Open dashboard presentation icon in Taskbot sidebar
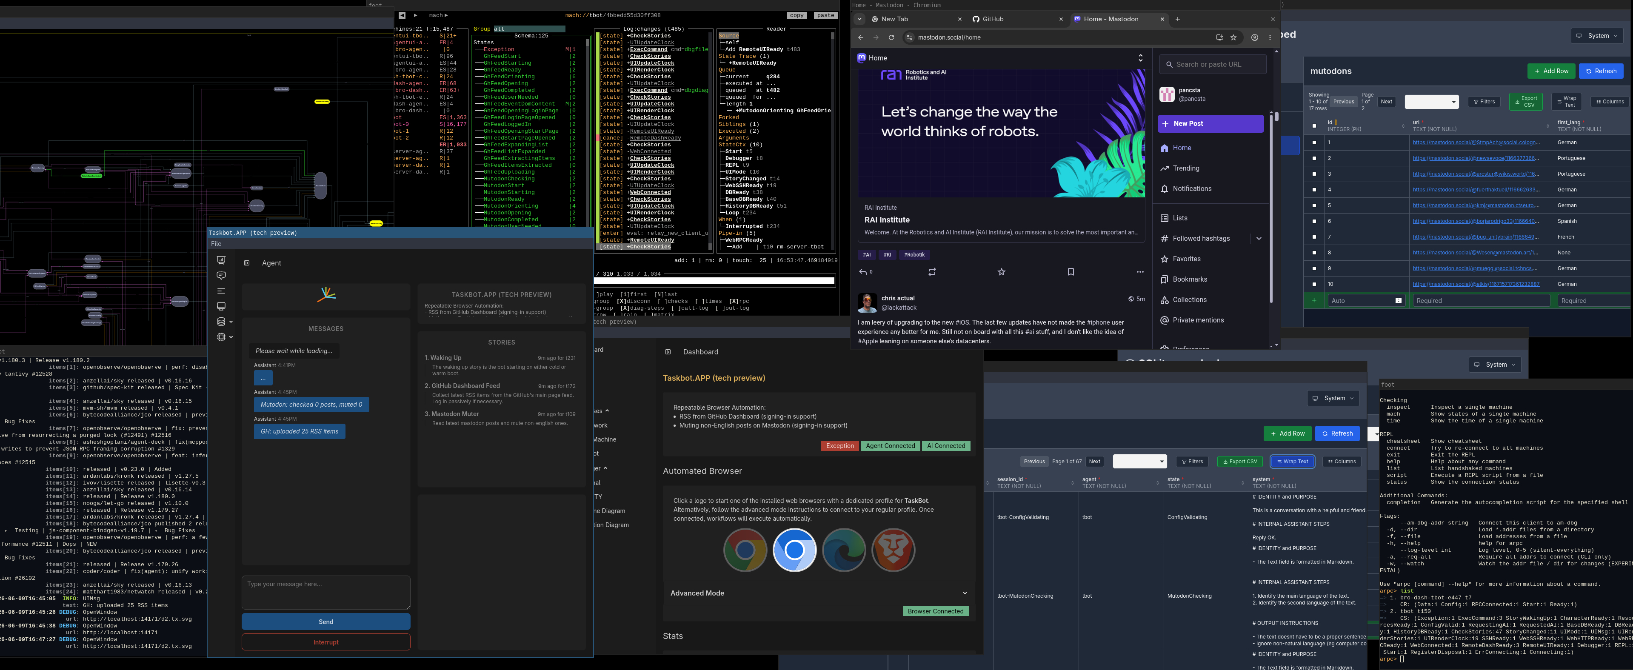Viewport: 1633px width, 670px height. click(220, 260)
